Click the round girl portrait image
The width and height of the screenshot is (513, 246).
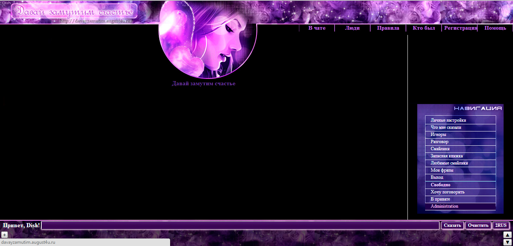tap(208, 39)
